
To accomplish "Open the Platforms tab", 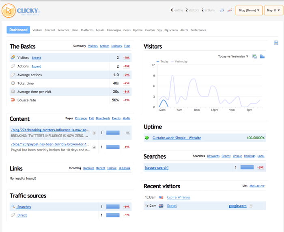I will click(x=87, y=30).
